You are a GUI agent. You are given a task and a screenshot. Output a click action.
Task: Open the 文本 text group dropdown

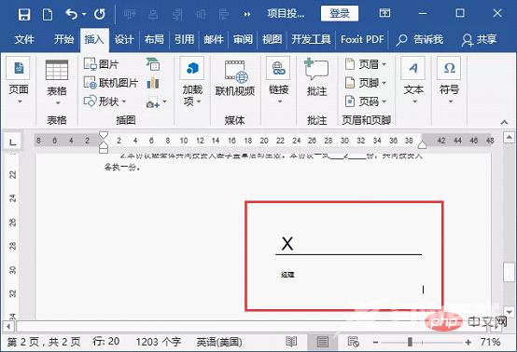coord(413,81)
